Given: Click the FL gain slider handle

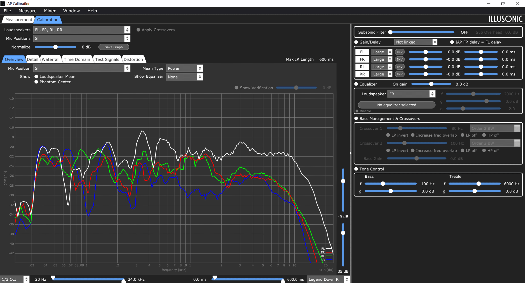Looking at the screenshot, I should [426, 52].
